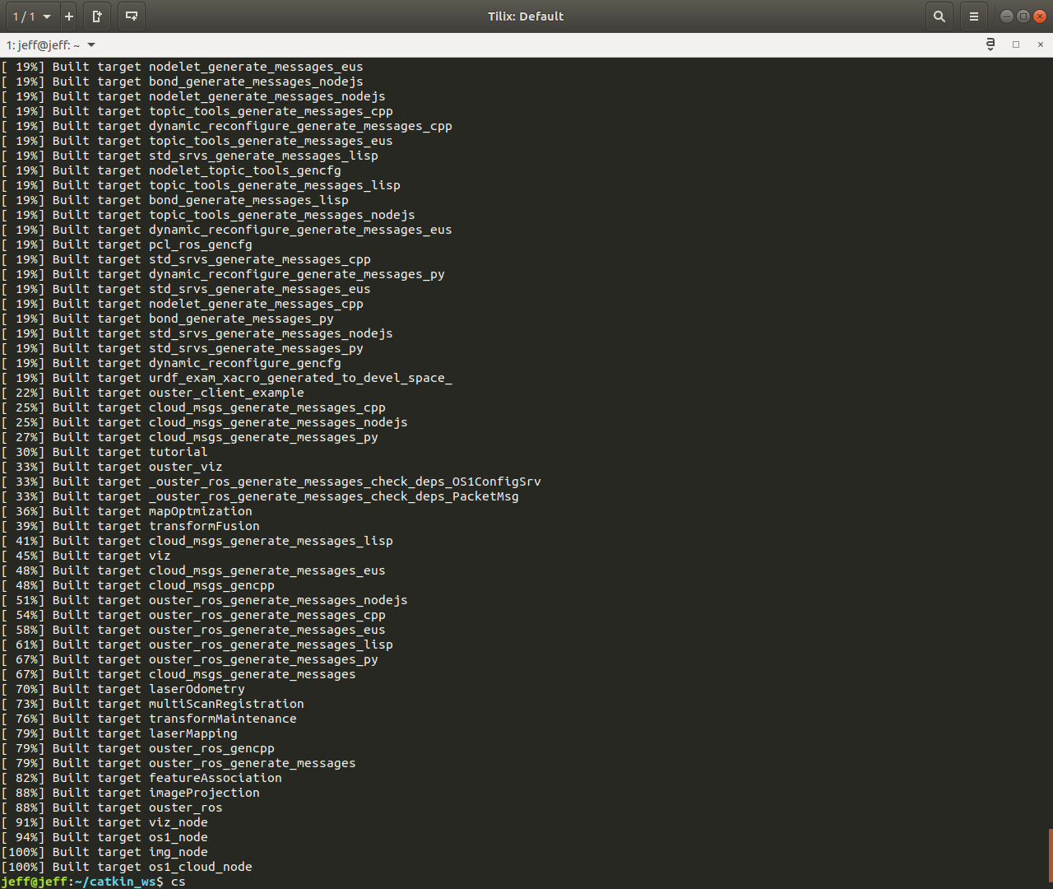This screenshot has width=1053, height=889.
Task: Click 'Built target topic_tools_generate_messages_nodejs' line
Action: [208, 215]
